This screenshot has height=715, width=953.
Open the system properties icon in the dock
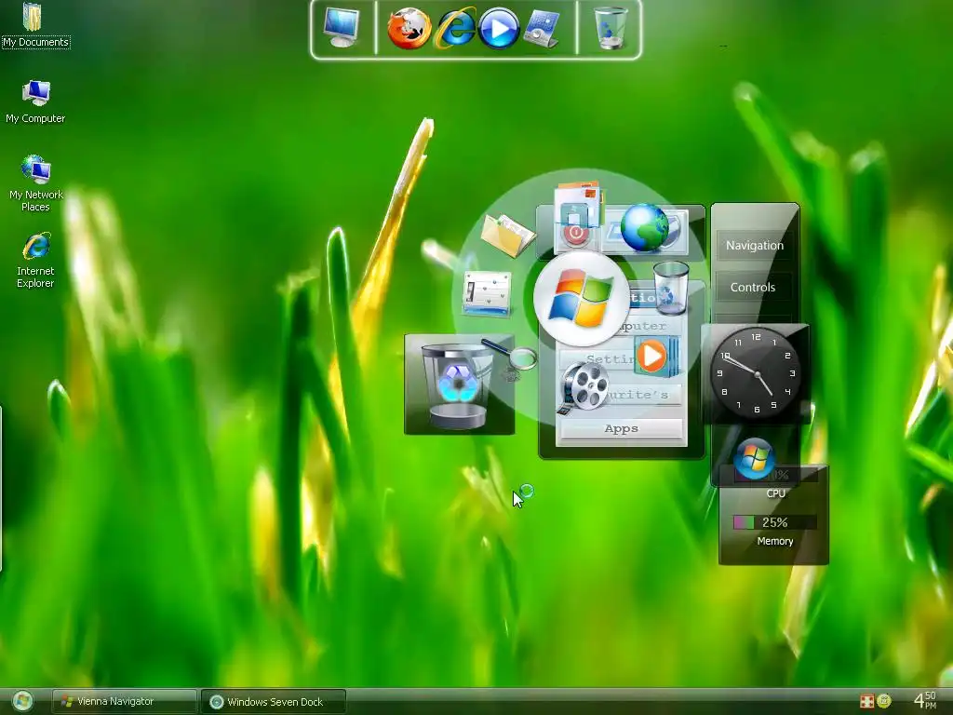pos(541,29)
